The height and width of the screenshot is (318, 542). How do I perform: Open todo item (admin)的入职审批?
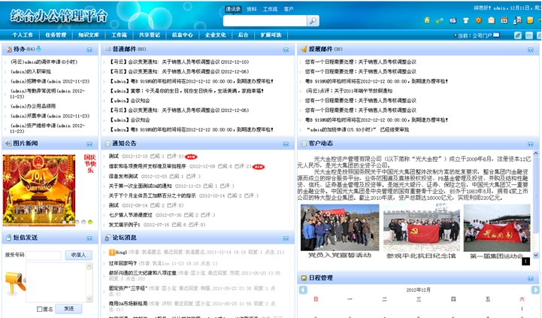pos(31,71)
